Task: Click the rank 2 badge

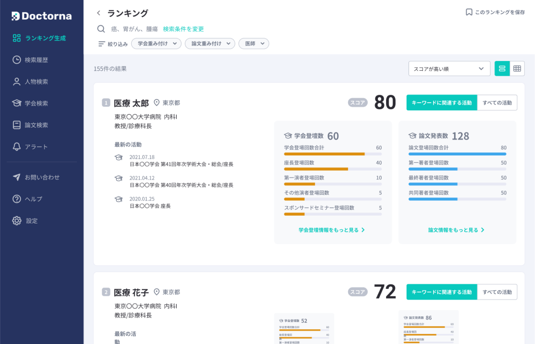Action: coord(106,292)
